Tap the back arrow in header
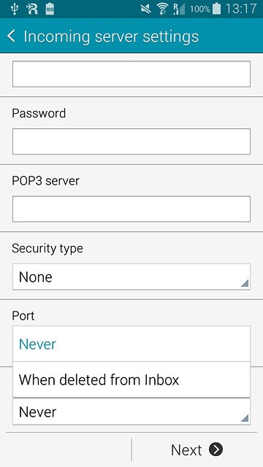 (x=11, y=36)
